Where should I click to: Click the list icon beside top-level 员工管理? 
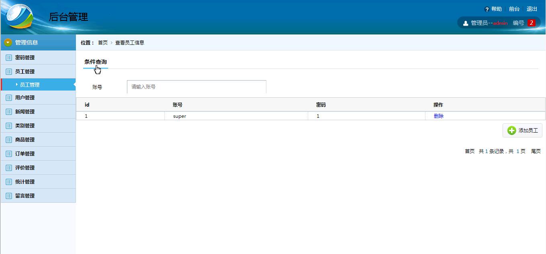click(x=9, y=72)
